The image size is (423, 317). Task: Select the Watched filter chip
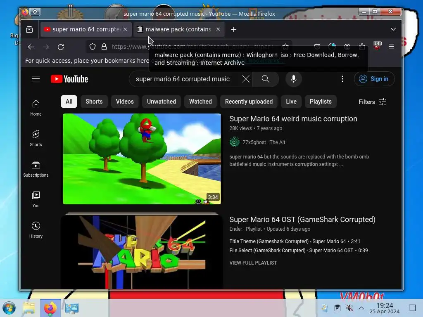click(200, 102)
